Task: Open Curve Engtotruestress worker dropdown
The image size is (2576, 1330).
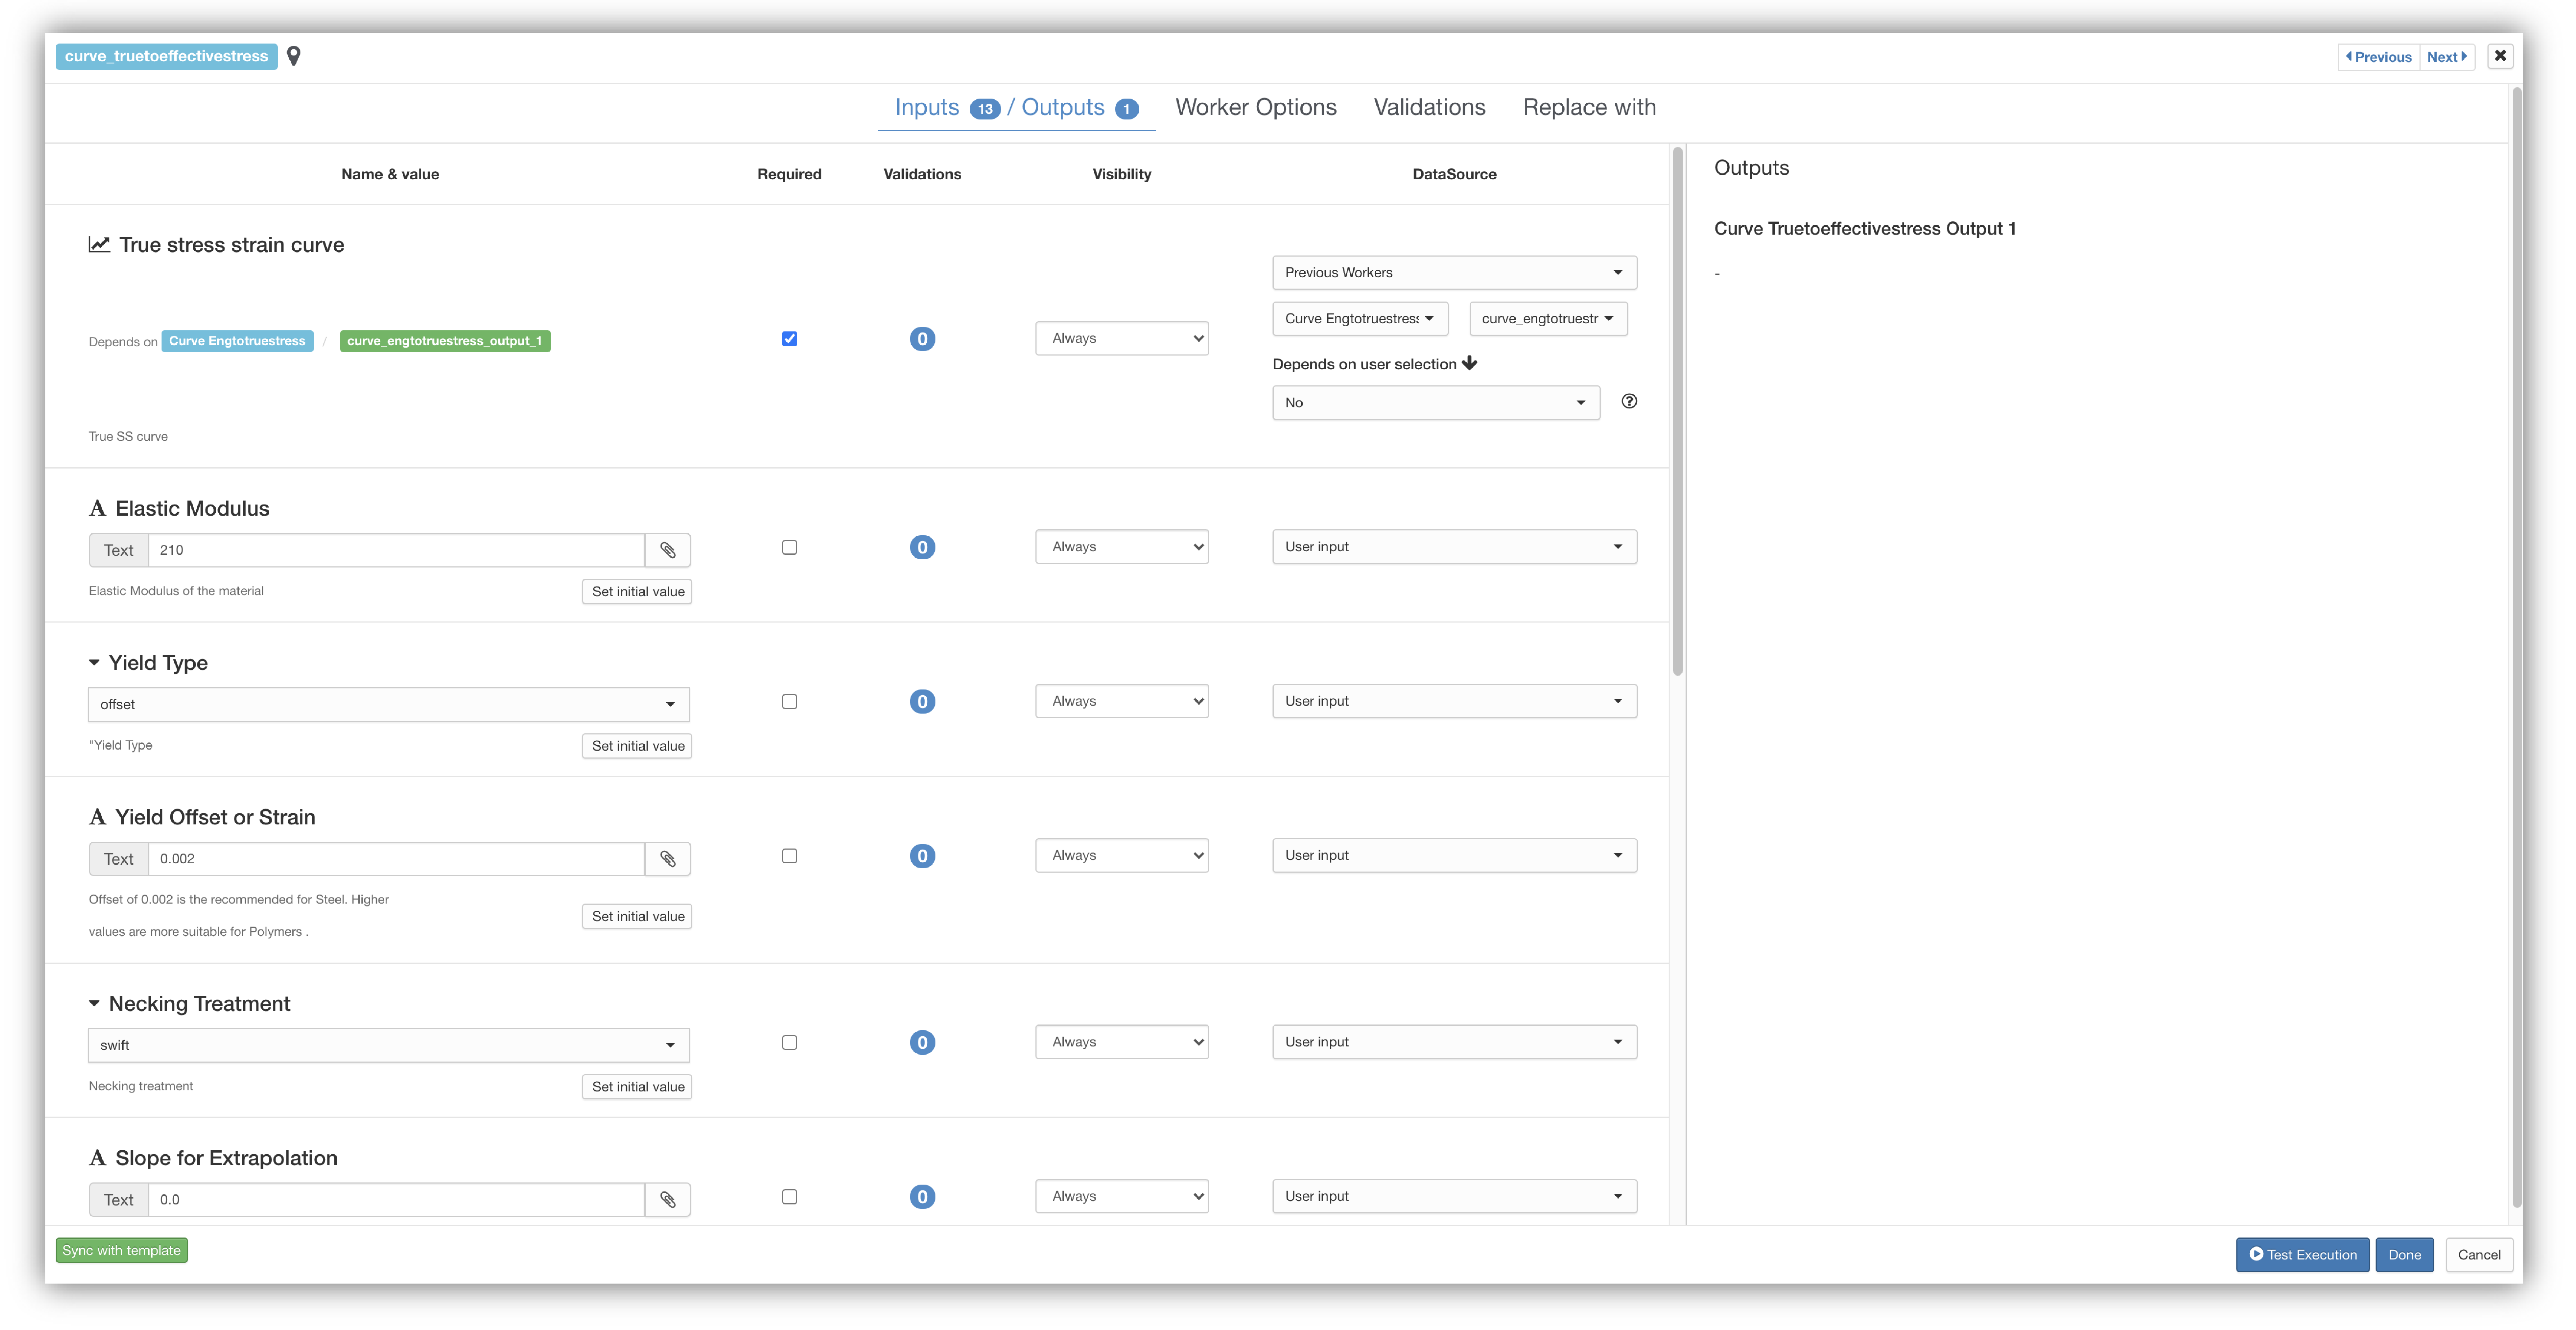Action: (1360, 319)
